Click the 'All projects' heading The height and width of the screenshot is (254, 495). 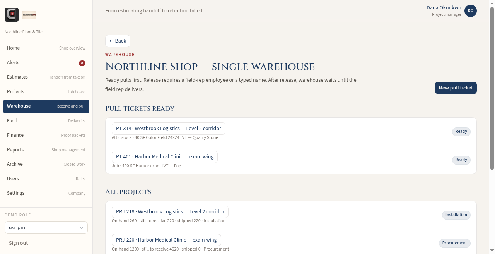128,192
